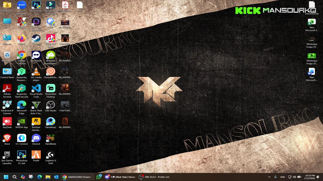Image resolution: width=323 pixels, height=181 pixels.
Task: Open the ENG language switcher
Action: click(x=283, y=177)
